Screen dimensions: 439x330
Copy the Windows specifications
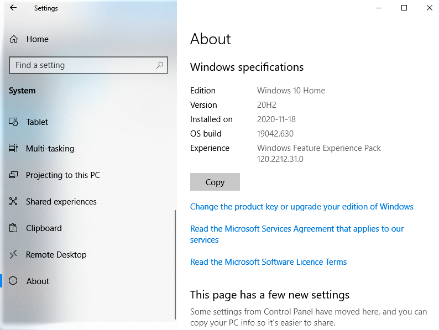[x=215, y=182]
